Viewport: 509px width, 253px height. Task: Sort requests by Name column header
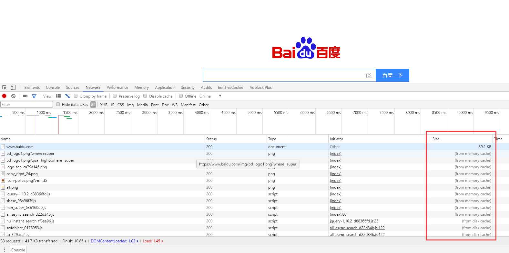[102, 139]
